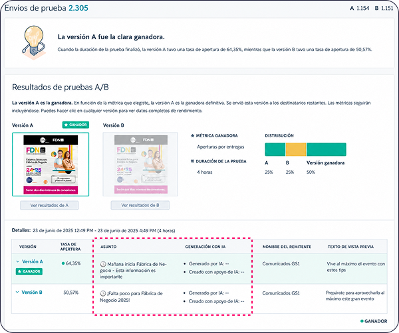This screenshot has width=399, height=333.
Task: Click preview text 'Vive al máximo el evento'
Action: (356, 267)
